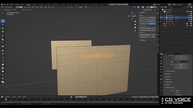The width and height of the screenshot is (193, 108).
Task: Select the Bevel tool
Action: pos(3,54)
